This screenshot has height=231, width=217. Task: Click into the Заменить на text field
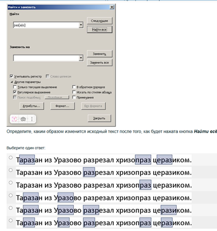pyautogui.click(x=46, y=58)
